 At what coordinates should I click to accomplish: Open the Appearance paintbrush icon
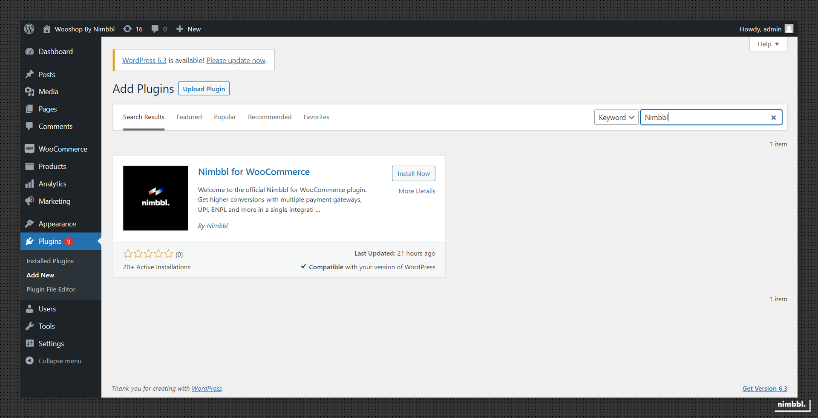click(x=30, y=223)
